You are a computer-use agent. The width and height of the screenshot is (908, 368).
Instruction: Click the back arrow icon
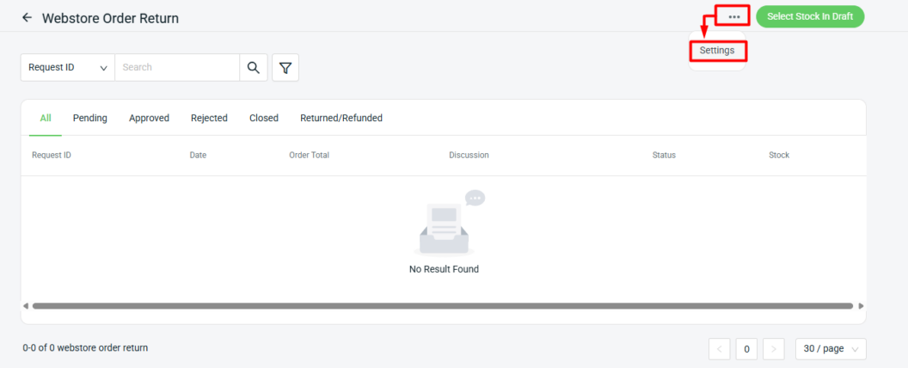point(27,17)
